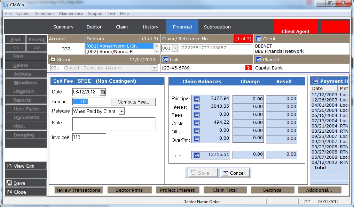Click the Compute Fee... button

click(x=133, y=102)
